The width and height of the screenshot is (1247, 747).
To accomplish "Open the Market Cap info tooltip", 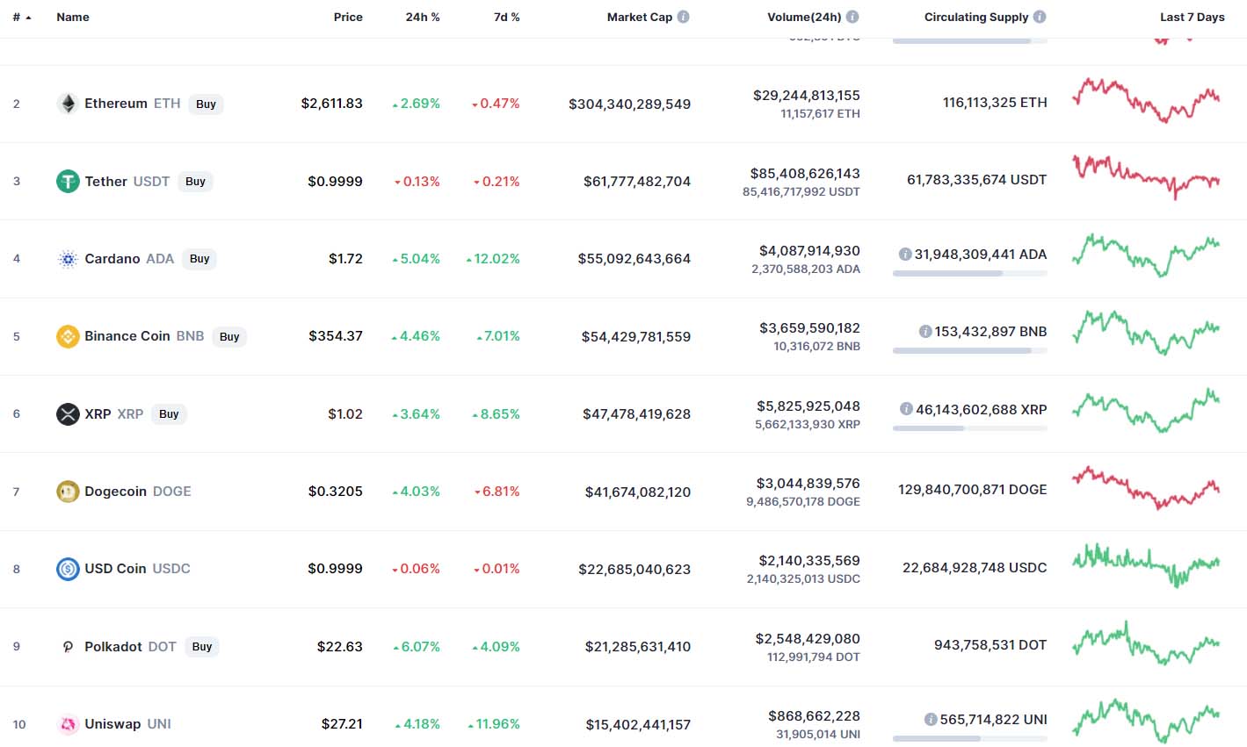I will pyautogui.click(x=683, y=16).
